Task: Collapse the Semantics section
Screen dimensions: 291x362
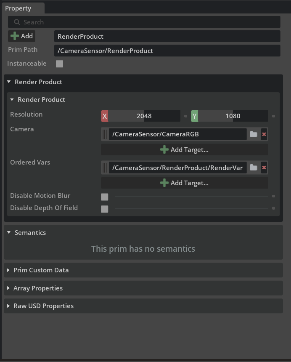Action: pos(9,232)
